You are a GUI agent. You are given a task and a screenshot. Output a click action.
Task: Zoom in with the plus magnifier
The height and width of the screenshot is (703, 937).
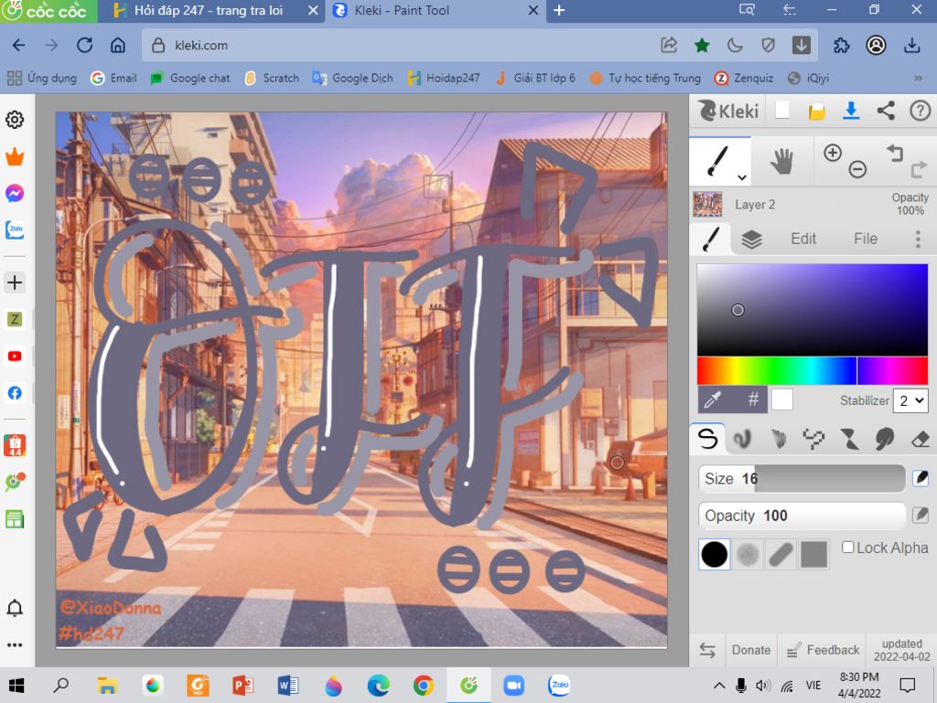coord(833,153)
